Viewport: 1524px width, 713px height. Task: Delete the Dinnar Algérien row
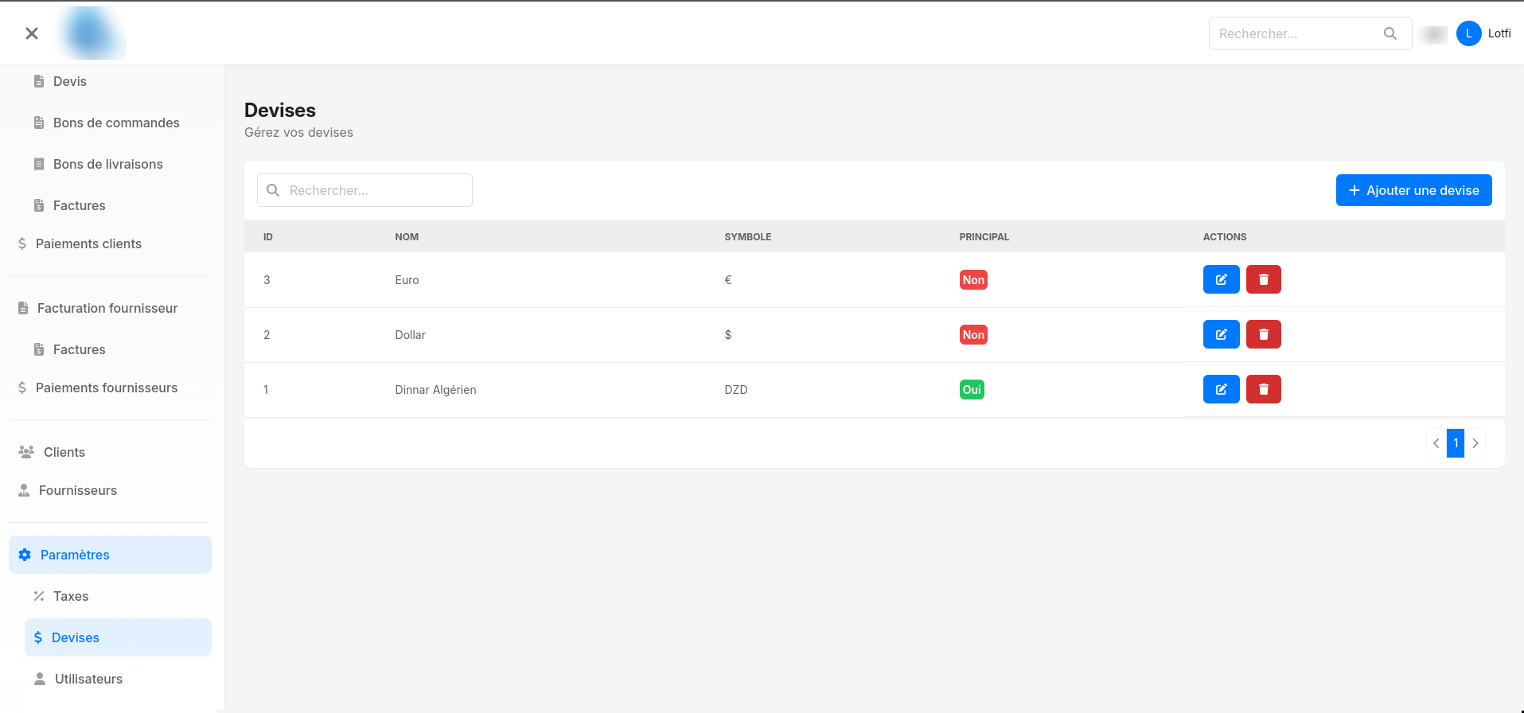coord(1263,389)
